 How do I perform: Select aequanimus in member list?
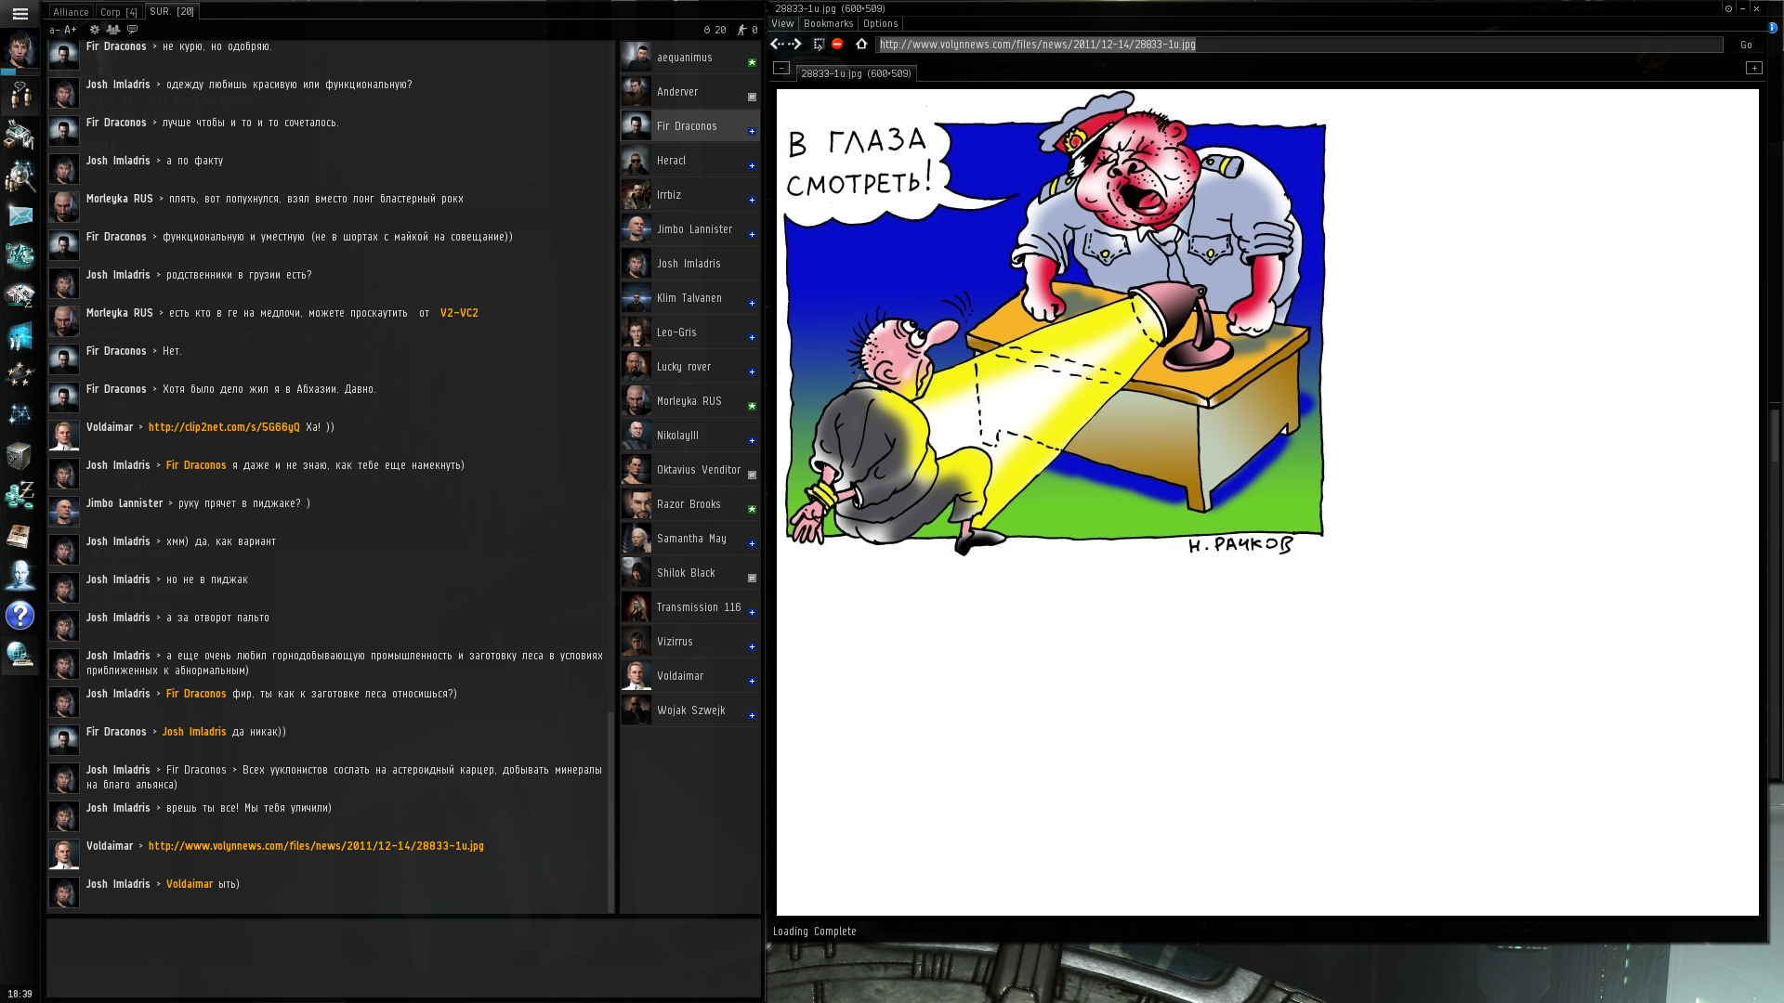pos(690,58)
